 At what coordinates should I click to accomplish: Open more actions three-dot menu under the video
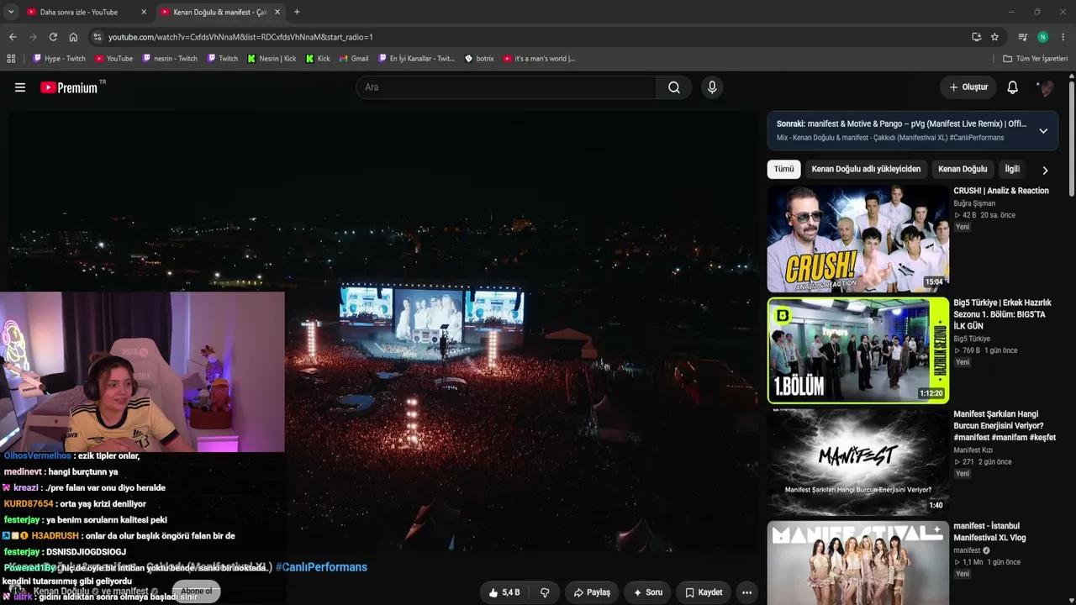point(746,592)
